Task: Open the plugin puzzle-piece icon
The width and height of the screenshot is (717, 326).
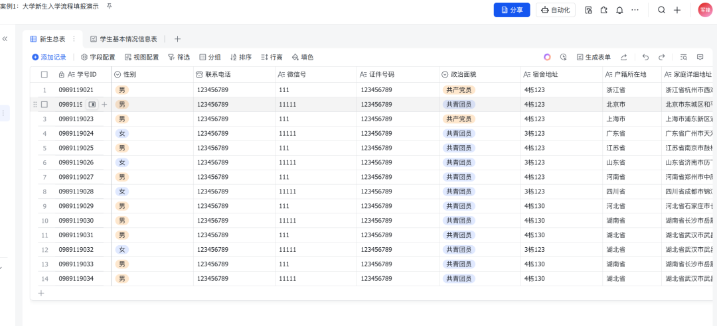Action: [x=603, y=10]
